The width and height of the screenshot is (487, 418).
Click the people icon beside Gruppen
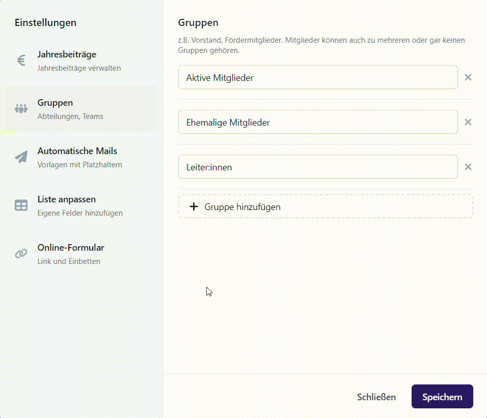click(x=21, y=108)
